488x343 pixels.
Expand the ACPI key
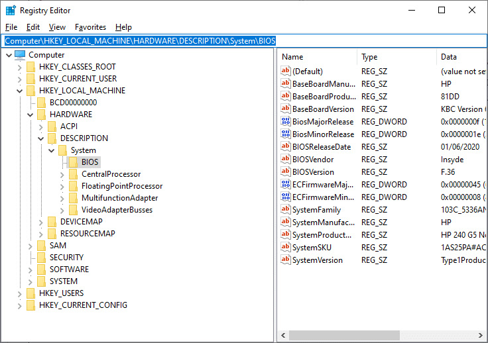[40, 127]
